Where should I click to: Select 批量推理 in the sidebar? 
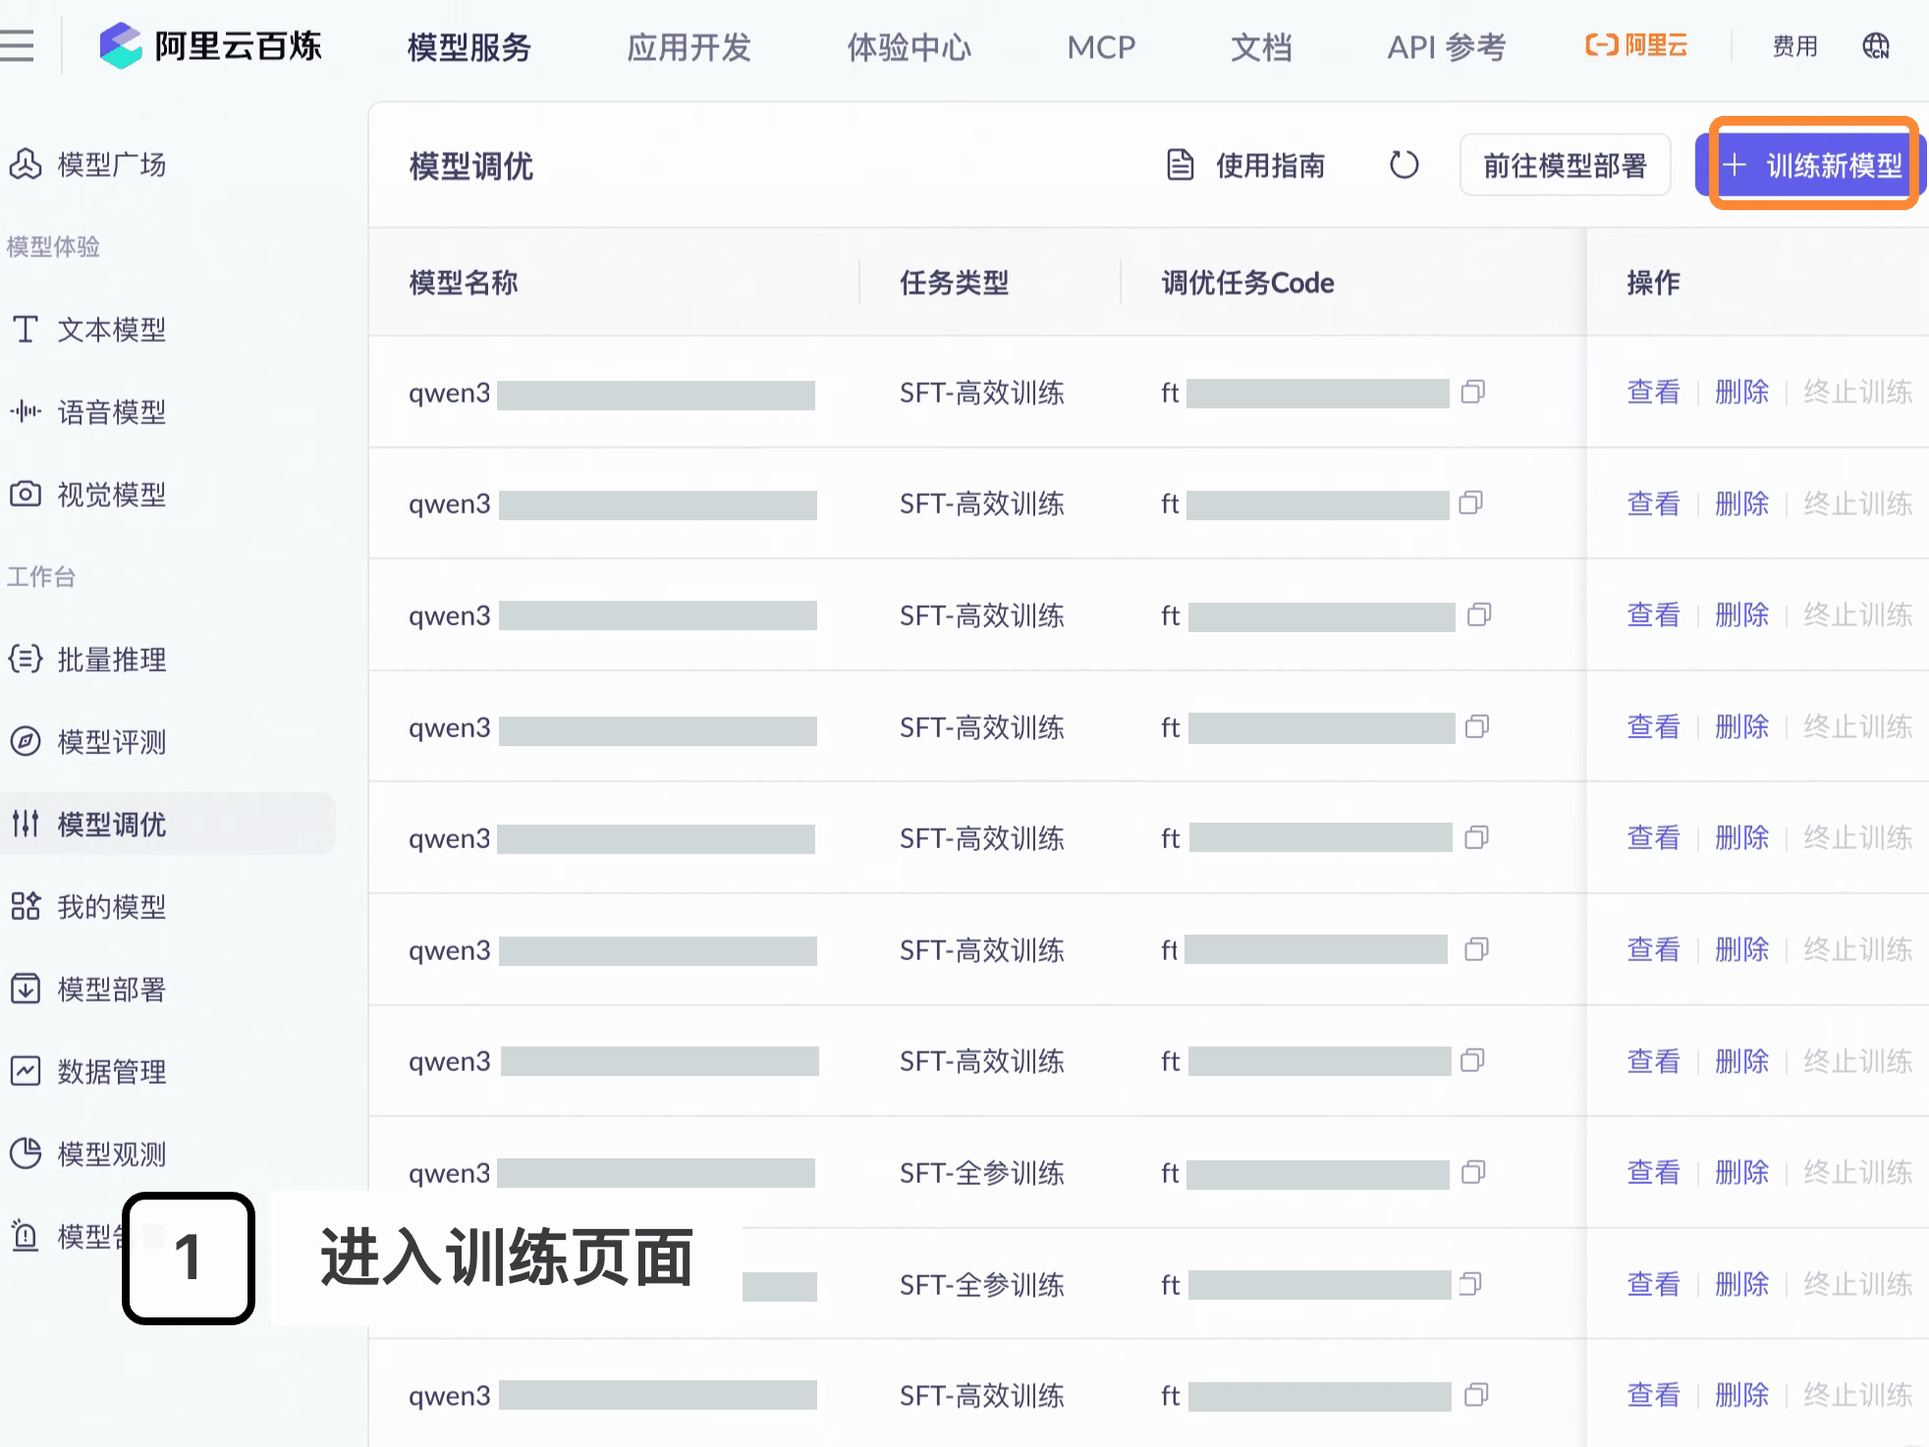[110, 659]
